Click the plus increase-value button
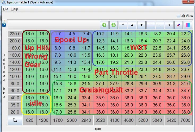The image size is (195, 132). point(160,25)
